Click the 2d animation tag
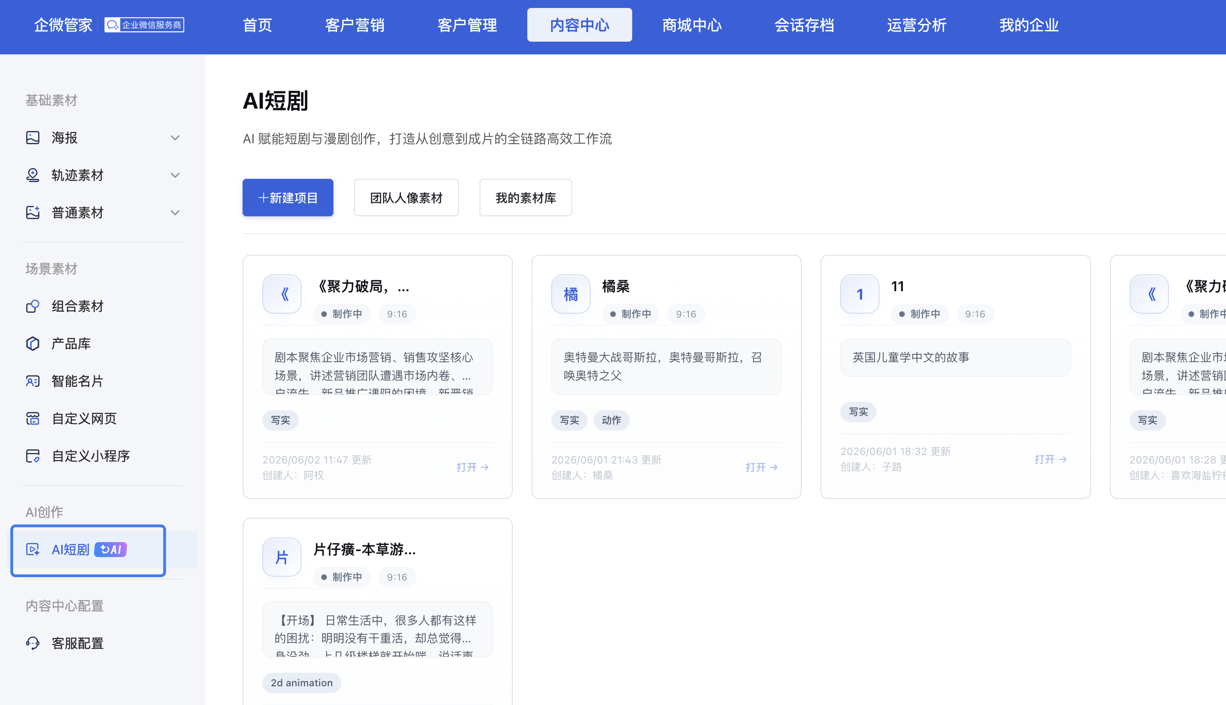Screen dimensions: 1226x705 [301, 683]
